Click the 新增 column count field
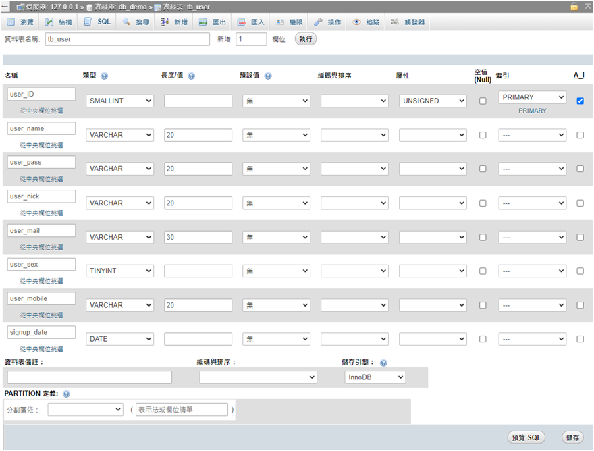This screenshot has height=451, width=594. (x=251, y=39)
